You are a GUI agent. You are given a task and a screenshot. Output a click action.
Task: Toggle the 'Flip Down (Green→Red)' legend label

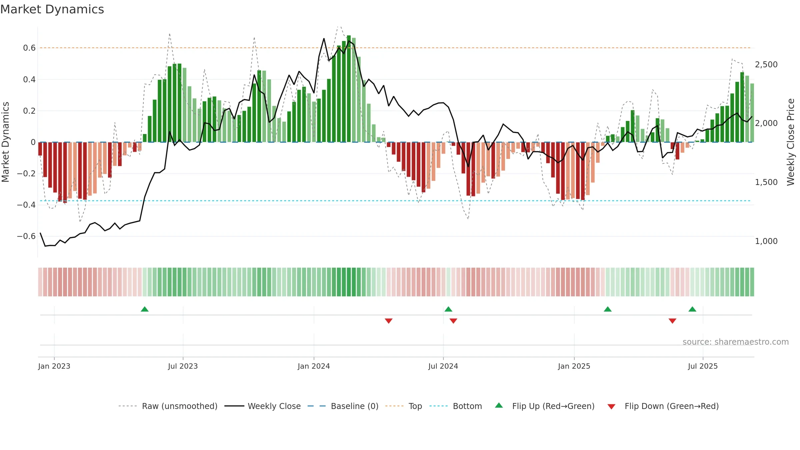pyautogui.click(x=672, y=406)
